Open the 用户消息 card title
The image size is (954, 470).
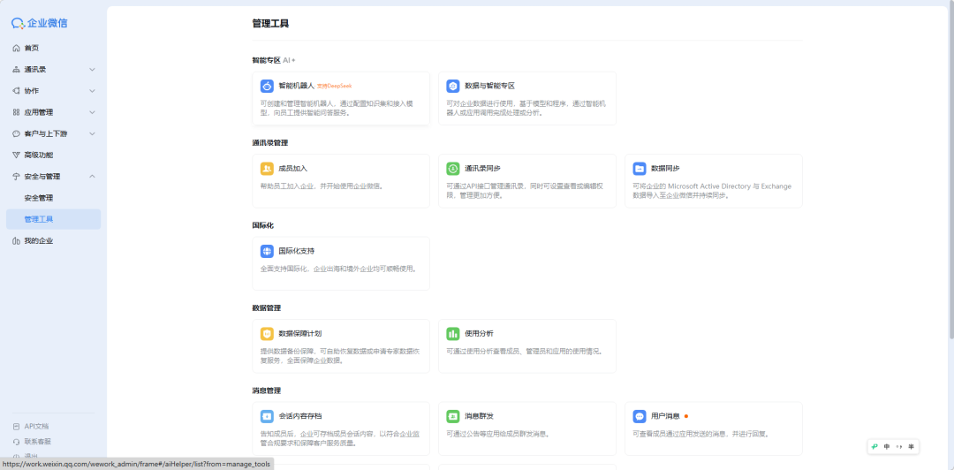[x=665, y=416]
